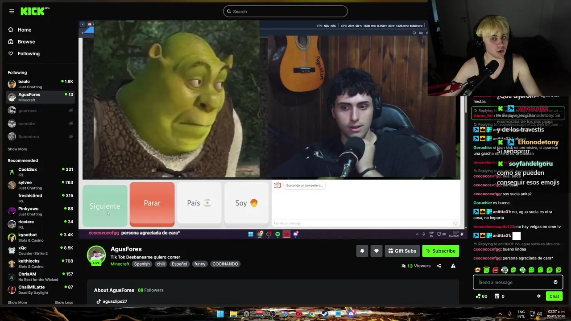Open recommended channel keithlocks
The height and width of the screenshot is (321, 571).
click(40, 263)
